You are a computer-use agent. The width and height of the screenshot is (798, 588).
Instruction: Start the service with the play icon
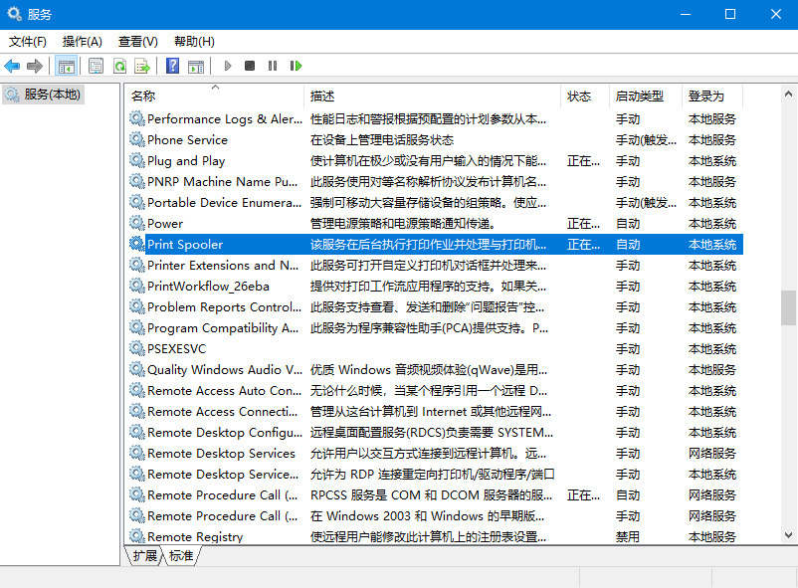click(228, 66)
